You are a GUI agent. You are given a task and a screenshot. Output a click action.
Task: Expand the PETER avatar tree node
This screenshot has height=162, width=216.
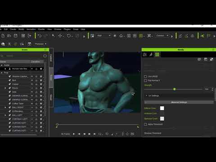click(5, 69)
